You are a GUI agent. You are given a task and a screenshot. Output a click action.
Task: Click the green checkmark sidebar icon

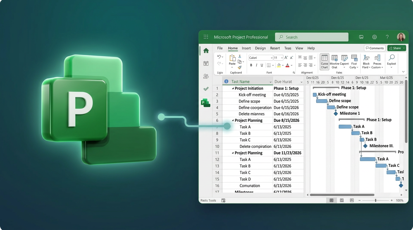[x=206, y=89]
